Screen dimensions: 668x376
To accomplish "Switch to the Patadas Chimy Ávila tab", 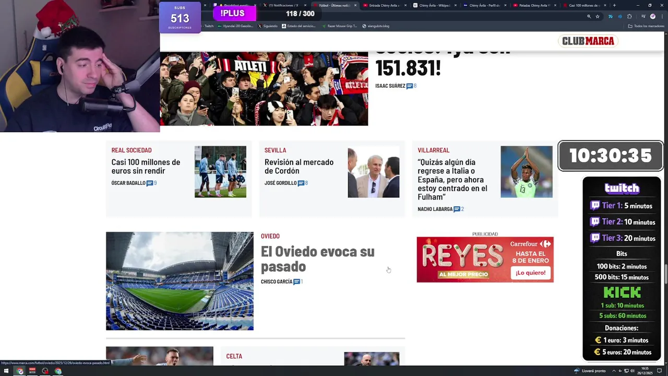I will (x=534, y=5).
